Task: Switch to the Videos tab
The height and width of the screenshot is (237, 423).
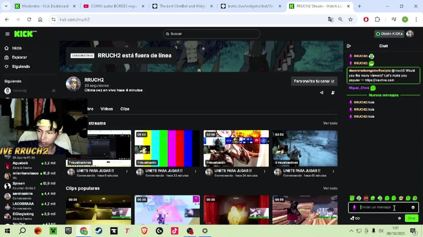Action: pyautogui.click(x=107, y=109)
